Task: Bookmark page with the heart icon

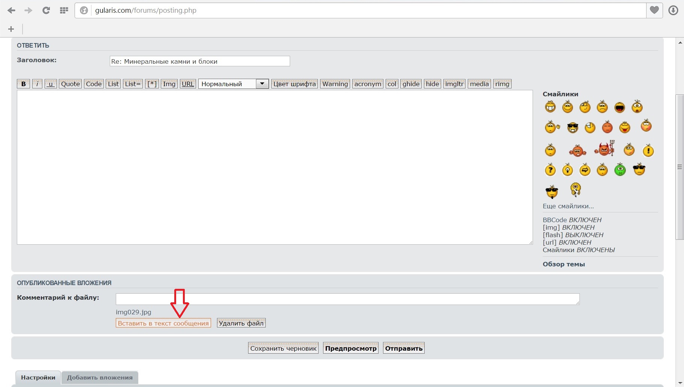Action: (654, 10)
